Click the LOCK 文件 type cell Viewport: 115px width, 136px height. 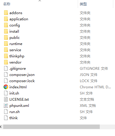point(89,81)
